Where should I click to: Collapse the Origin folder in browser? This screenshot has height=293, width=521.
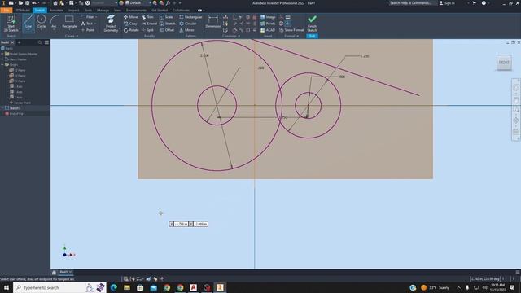2,64
